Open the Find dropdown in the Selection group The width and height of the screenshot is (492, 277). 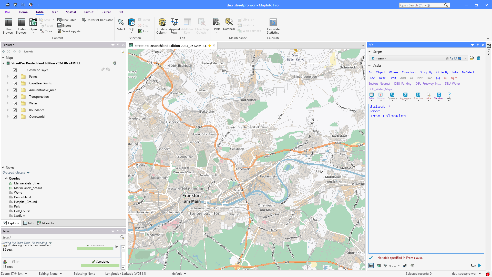(152, 31)
